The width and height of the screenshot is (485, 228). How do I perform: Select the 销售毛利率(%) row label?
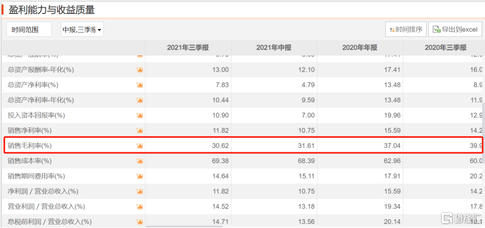[x=30, y=146]
